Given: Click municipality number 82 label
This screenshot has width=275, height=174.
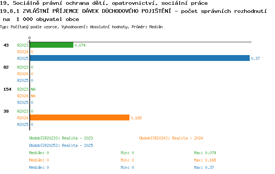Looking at the screenshot, I should (x=6, y=67).
